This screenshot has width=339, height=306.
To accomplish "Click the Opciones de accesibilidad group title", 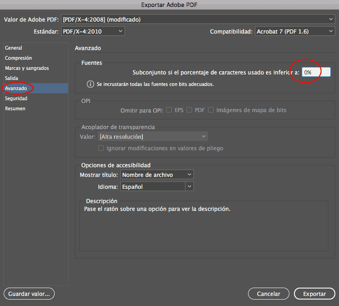I will point(116,165).
